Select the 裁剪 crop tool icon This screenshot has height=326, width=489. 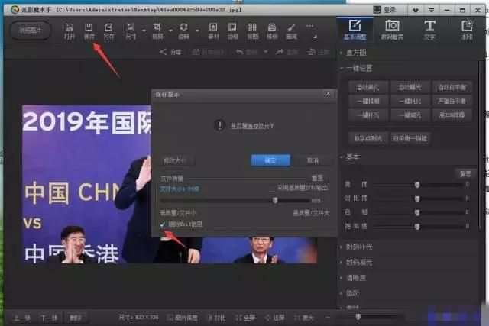click(157, 31)
